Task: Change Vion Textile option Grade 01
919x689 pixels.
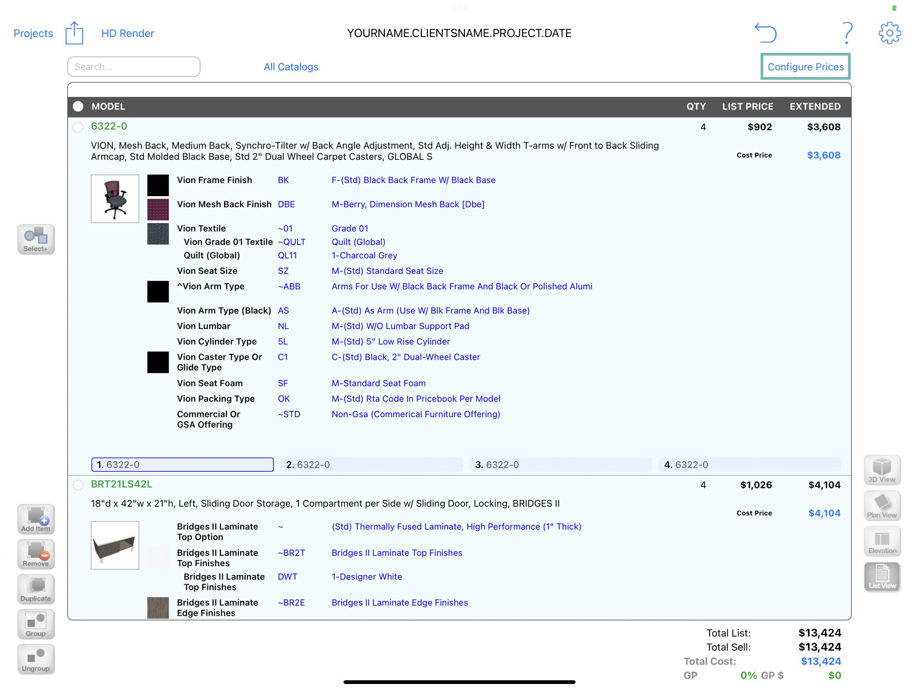Action: tap(350, 228)
